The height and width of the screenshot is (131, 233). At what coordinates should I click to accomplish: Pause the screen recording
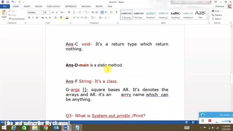(202, 121)
